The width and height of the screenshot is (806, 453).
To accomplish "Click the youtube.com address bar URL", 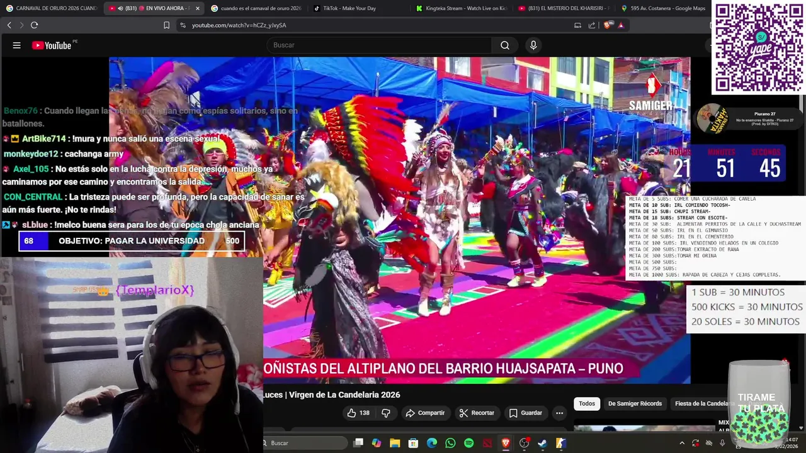I will point(239,25).
